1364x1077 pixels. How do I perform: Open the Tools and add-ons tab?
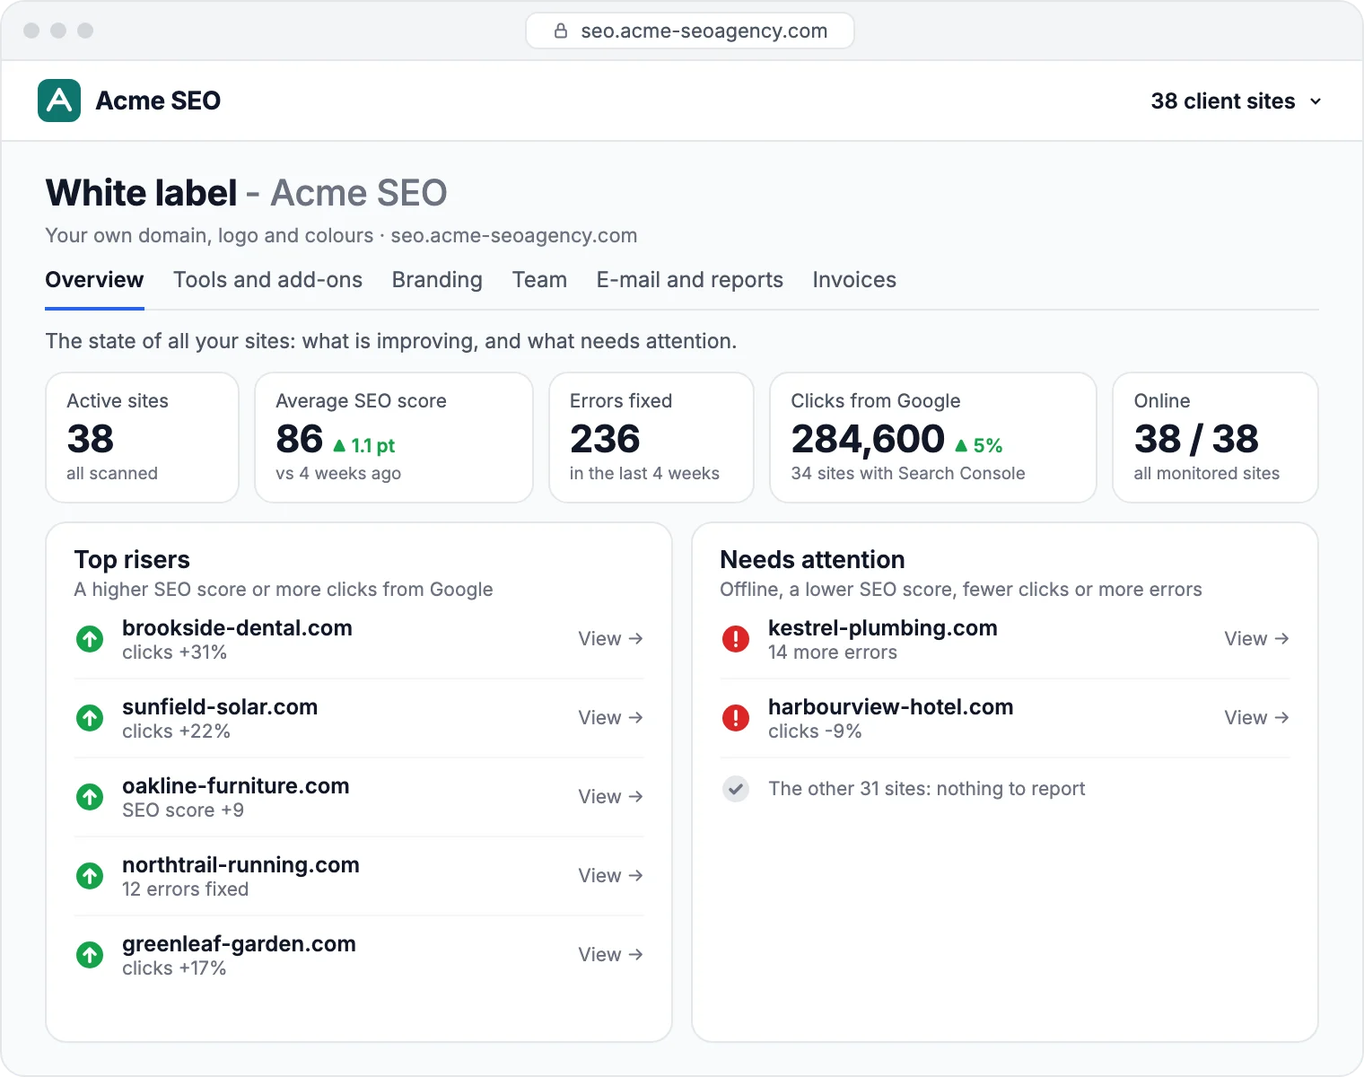tap(267, 280)
